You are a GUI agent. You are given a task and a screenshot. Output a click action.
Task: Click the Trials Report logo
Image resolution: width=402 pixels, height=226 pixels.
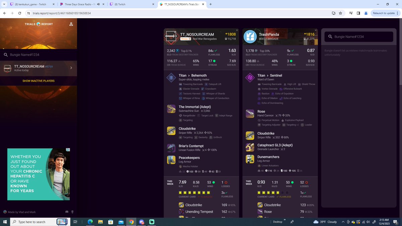[x=38, y=24]
